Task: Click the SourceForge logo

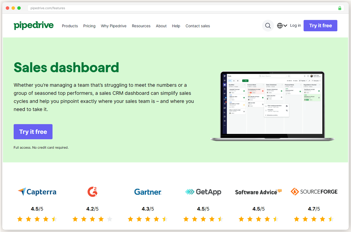Action: pos(314,192)
